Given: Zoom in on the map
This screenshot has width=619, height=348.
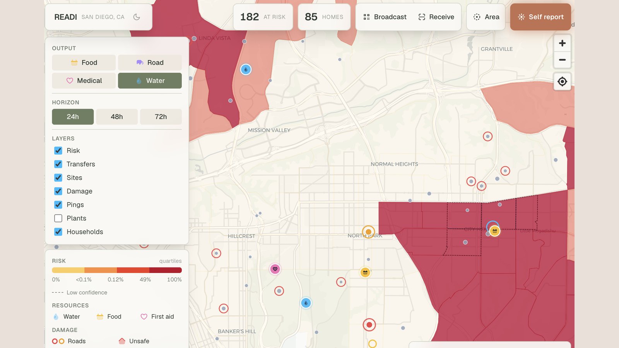Looking at the screenshot, I should pos(562,43).
